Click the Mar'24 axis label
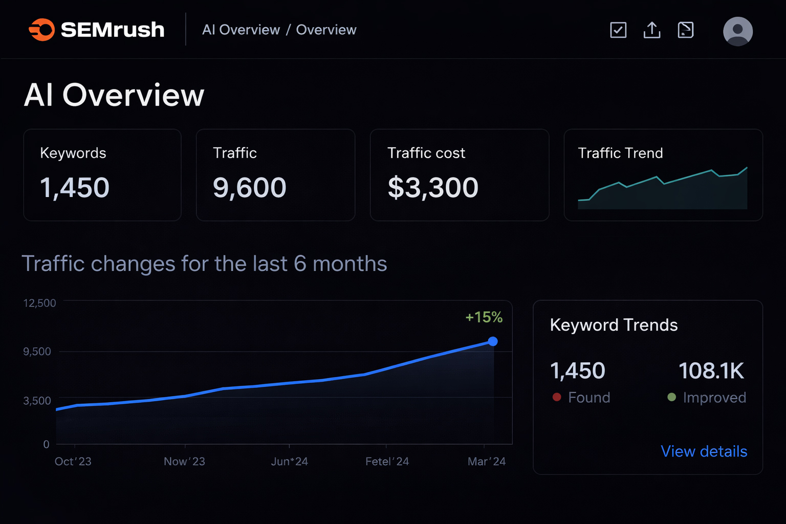 pyautogui.click(x=486, y=462)
